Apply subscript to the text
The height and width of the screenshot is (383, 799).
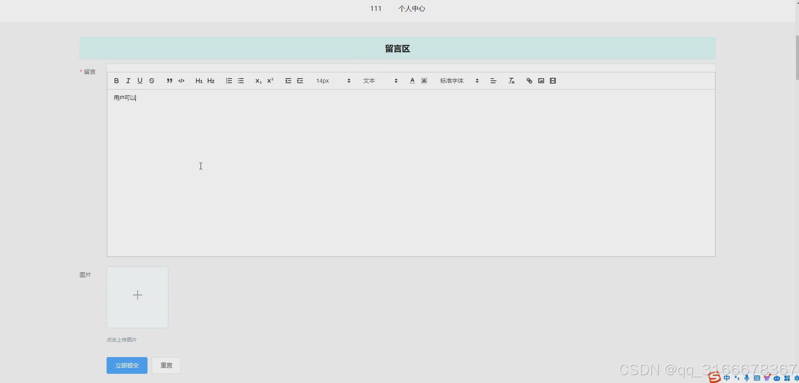click(x=258, y=81)
